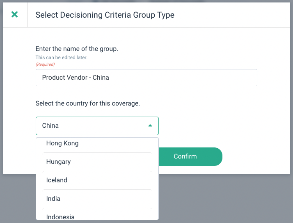Click the selected value China in the combo box
The height and width of the screenshot is (223, 293).
[50, 126]
